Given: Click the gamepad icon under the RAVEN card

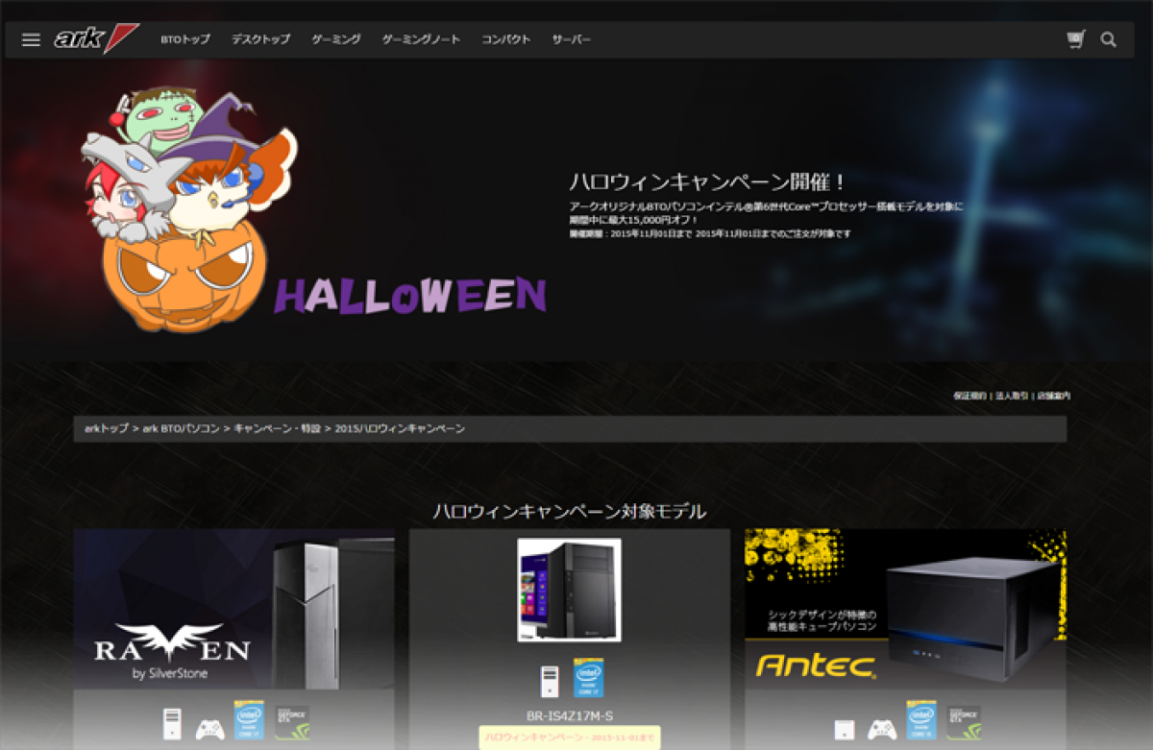Looking at the screenshot, I should (209, 729).
